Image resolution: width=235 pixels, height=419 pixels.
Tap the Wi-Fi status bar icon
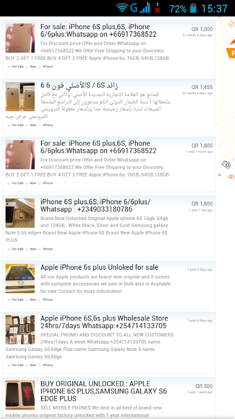coord(122,8)
